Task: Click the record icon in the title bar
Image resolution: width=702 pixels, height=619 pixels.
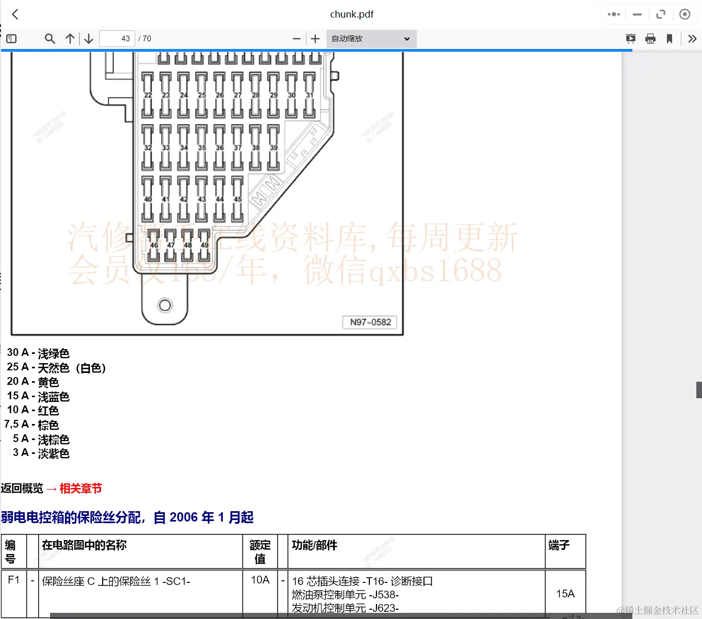Action: 685,14
